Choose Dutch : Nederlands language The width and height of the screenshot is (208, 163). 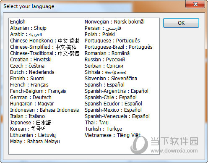tap(32, 72)
